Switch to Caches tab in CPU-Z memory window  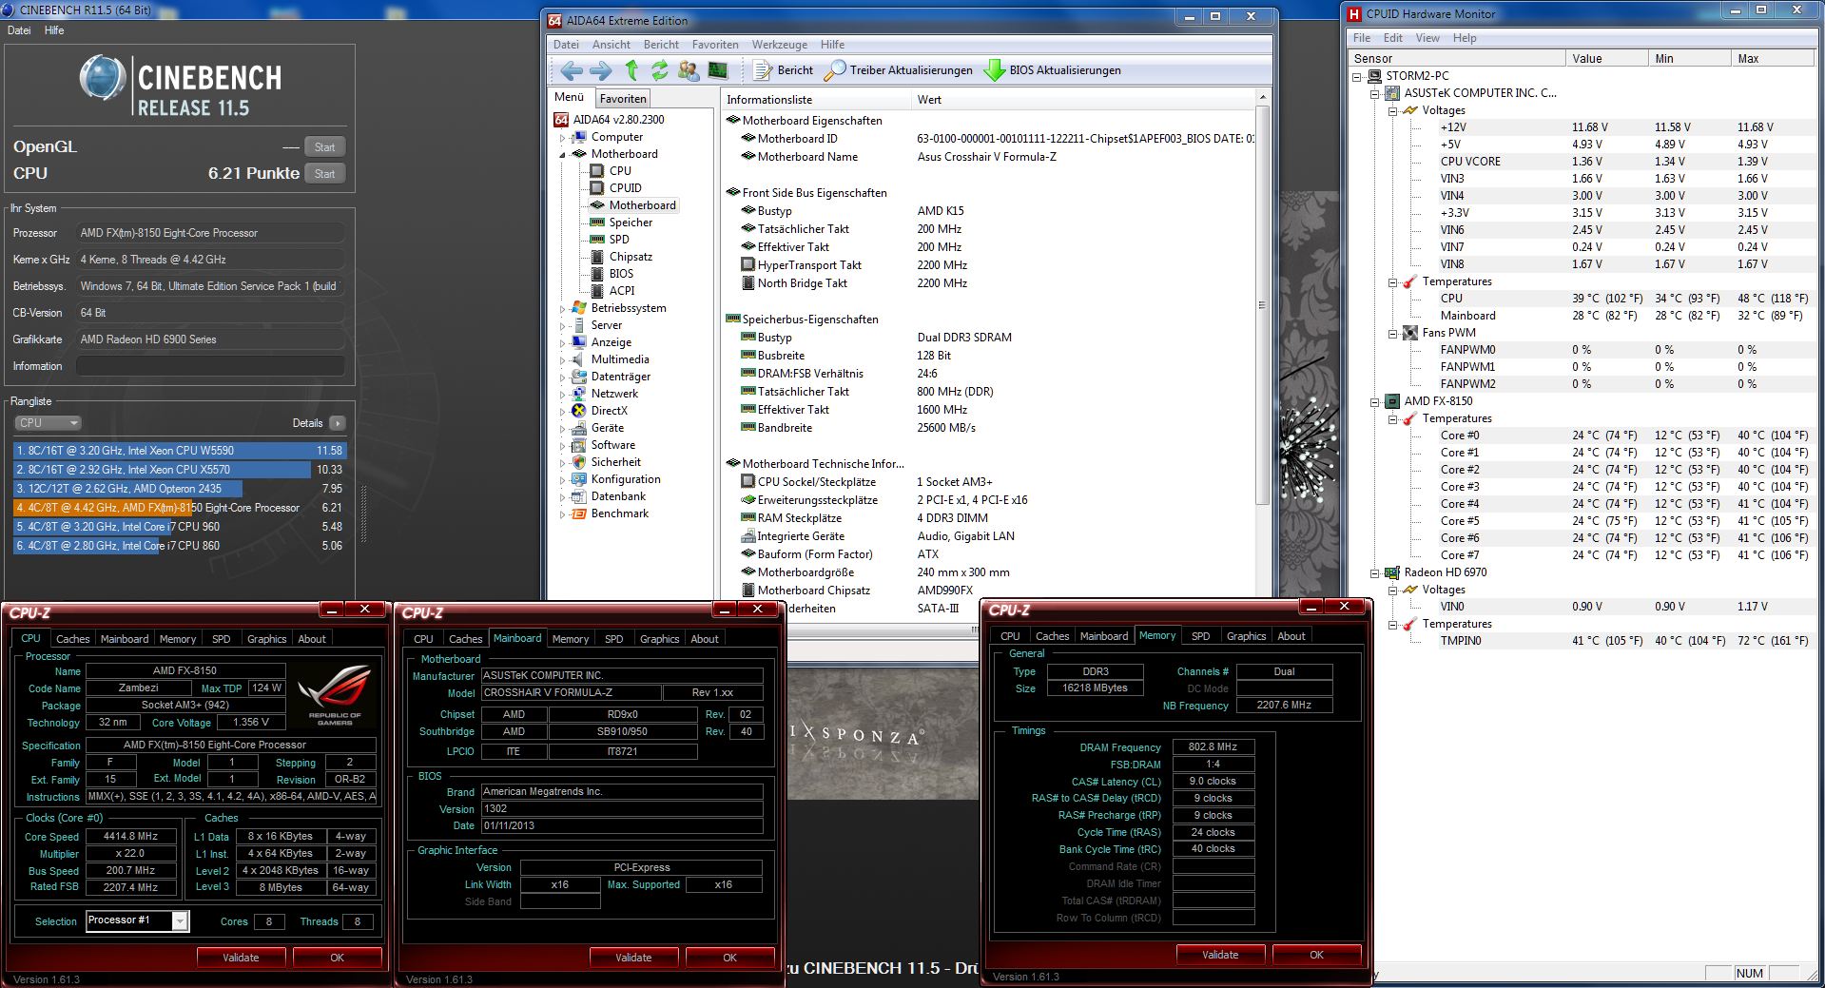tap(1052, 636)
